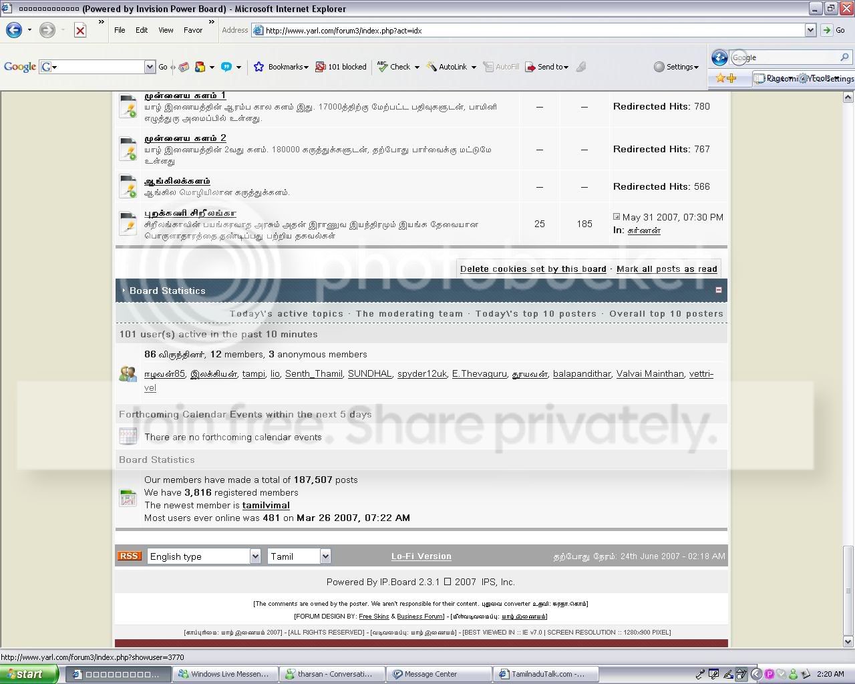The width and height of the screenshot is (855, 684).
Task: Open the File menu
Action: point(120,30)
